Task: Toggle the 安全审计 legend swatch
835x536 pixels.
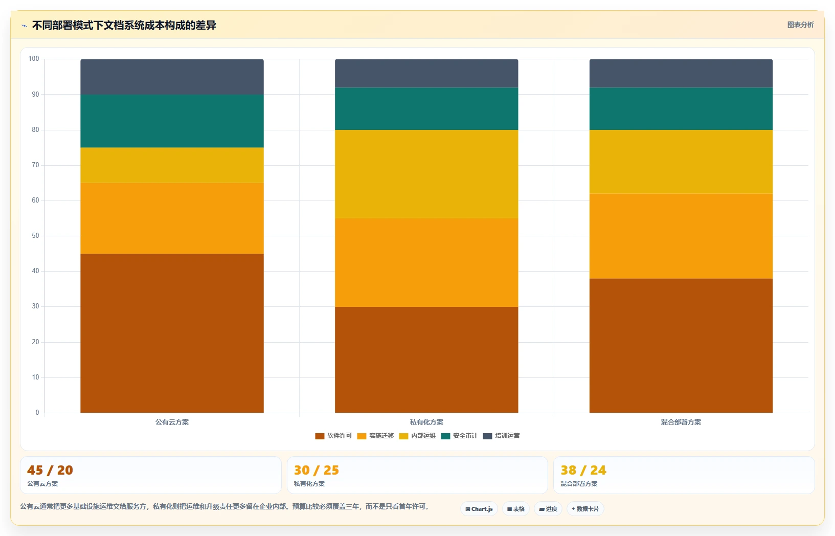Action: tap(445, 436)
